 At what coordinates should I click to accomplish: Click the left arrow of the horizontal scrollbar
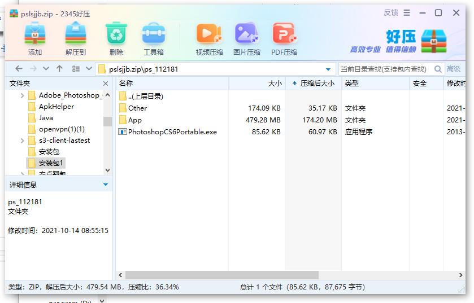120,275
